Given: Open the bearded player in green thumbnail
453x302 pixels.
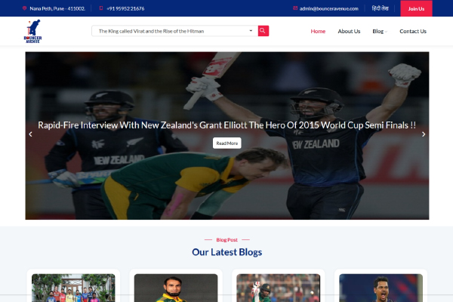Looking at the screenshot, I should click(176, 288).
